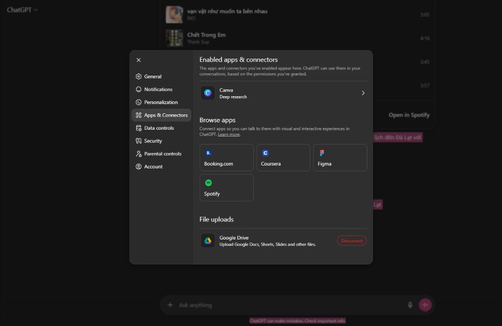The width and height of the screenshot is (502, 326).
Task: Open Security settings
Action: 161,141
